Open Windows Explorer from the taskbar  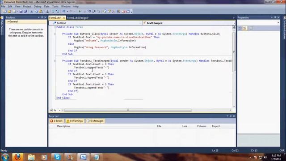[x=31, y=157]
